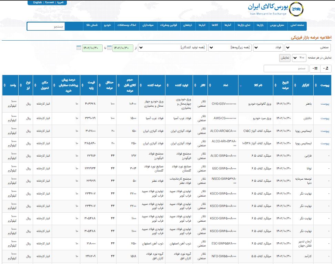The image size is (335, 264).
Task: Open نمای بازارها menu item
Action: [244, 25]
